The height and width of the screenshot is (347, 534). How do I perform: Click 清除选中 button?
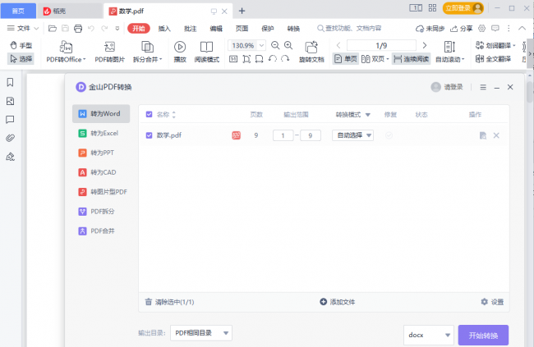click(169, 302)
